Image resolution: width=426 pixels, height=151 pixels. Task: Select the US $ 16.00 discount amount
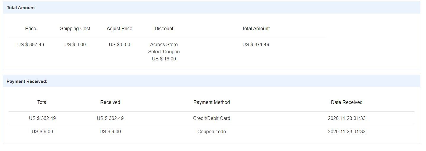click(164, 59)
